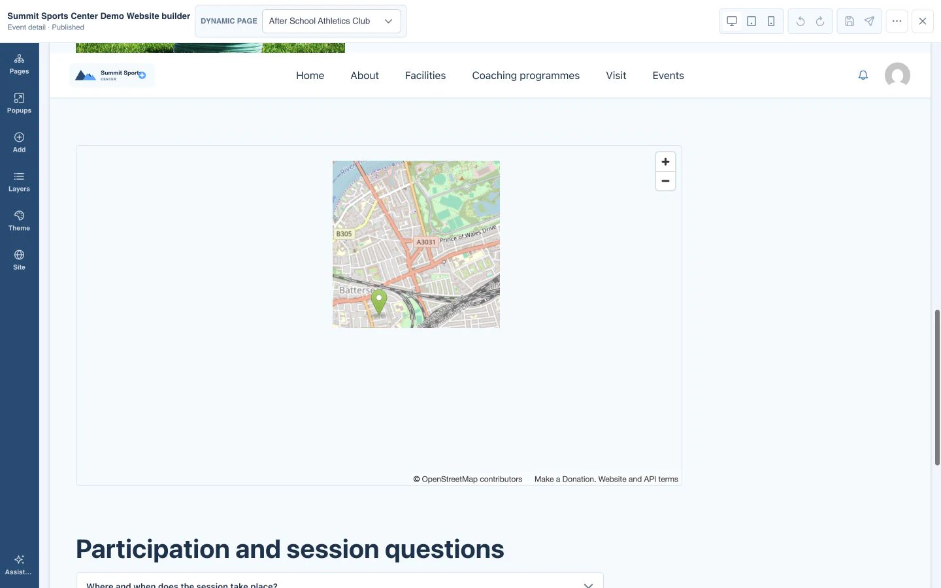Image resolution: width=941 pixels, height=588 pixels.
Task: Open the more options ellipsis menu
Action: (x=897, y=21)
